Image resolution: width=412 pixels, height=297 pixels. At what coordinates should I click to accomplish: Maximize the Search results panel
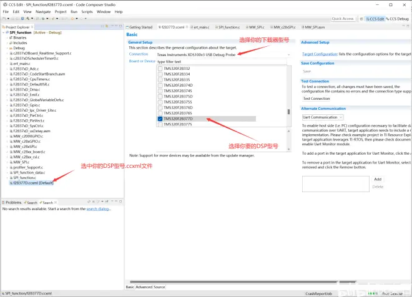(120, 202)
